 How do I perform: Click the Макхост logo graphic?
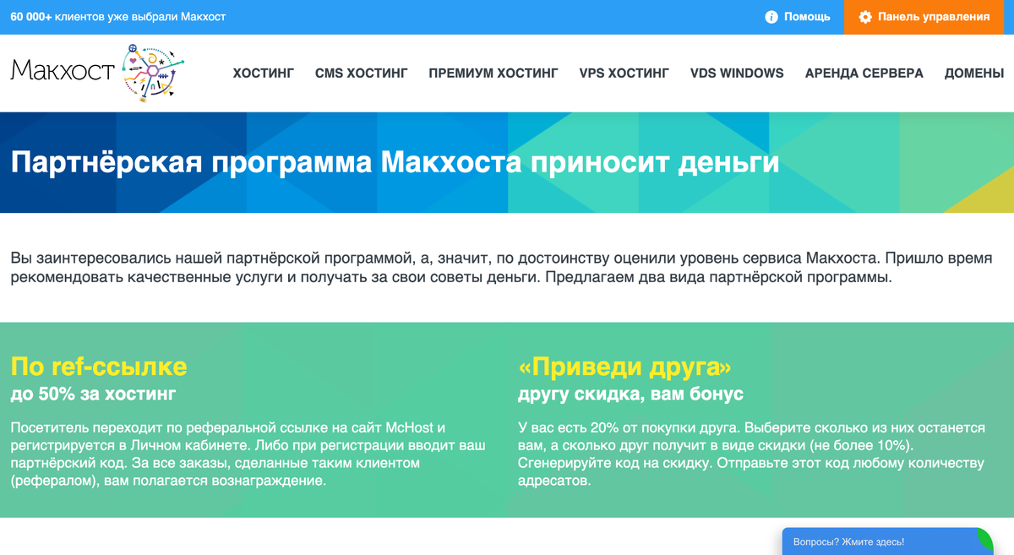tap(152, 73)
